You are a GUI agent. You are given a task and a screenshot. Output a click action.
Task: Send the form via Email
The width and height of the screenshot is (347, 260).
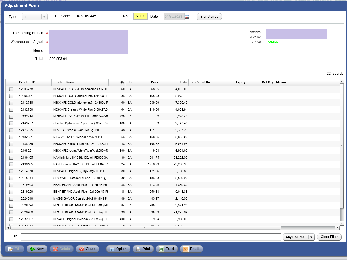click(x=191, y=249)
